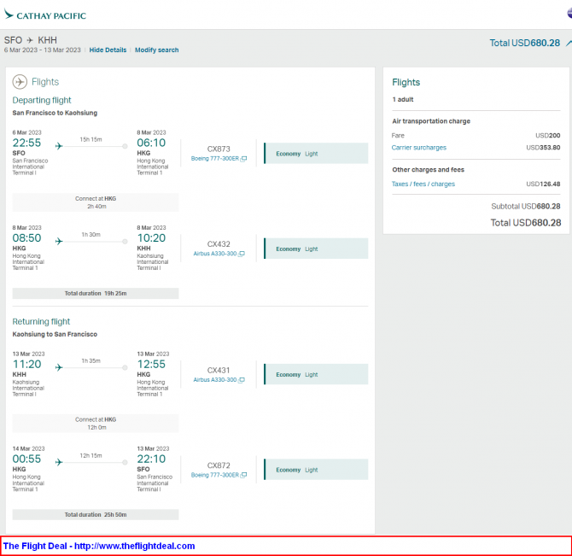Click the USD353.80 carrier surcharge amount
This screenshot has width=572, height=556.
tap(543, 148)
